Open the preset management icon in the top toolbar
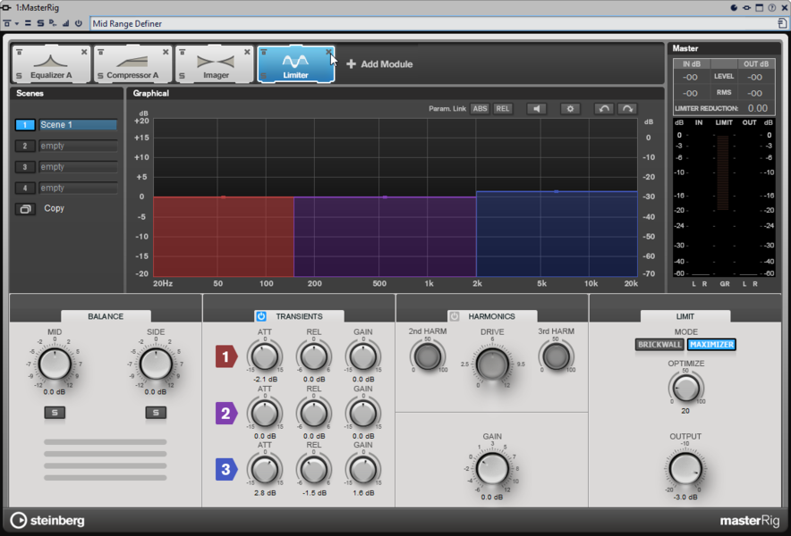 point(7,24)
